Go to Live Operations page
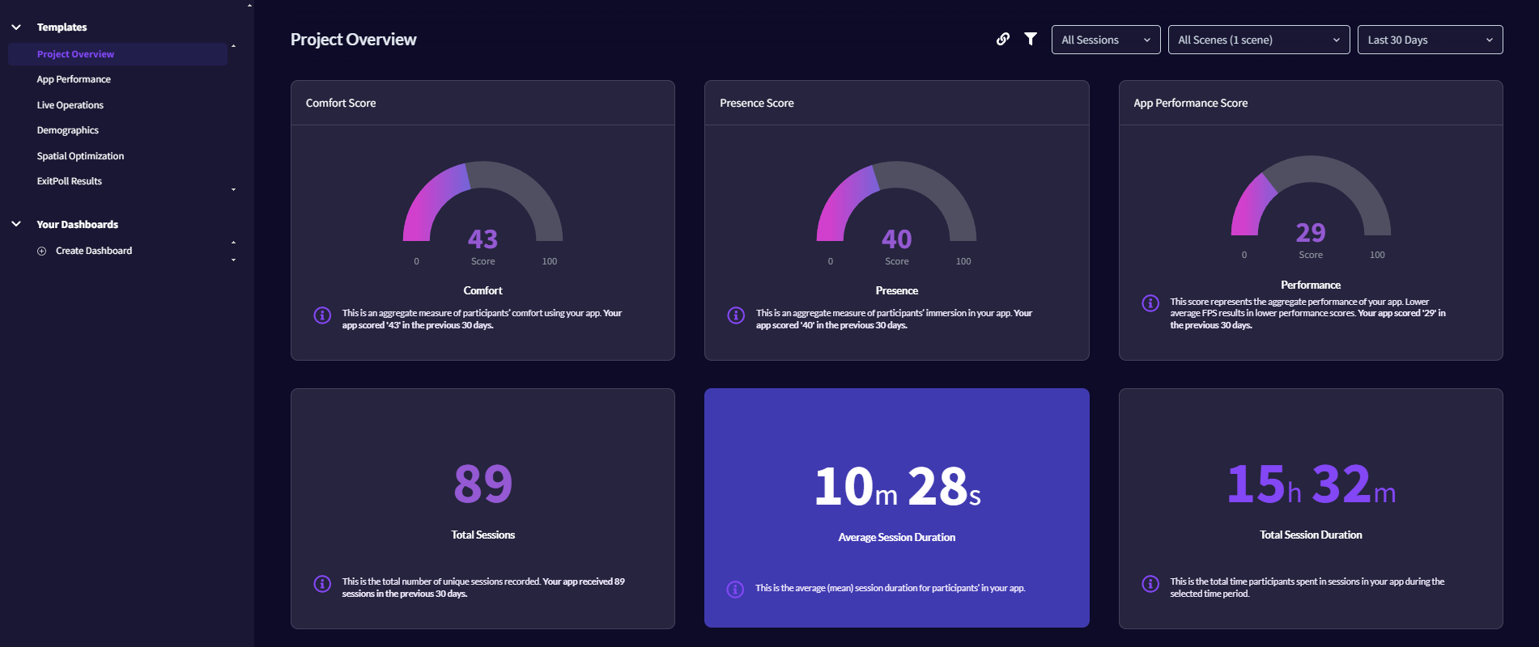 [x=70, y=105]
